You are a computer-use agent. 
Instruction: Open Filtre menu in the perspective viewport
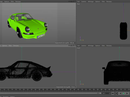pos(12,2)
